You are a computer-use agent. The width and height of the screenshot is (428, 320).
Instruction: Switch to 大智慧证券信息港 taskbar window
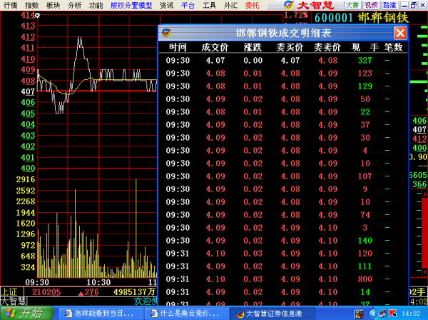click(x=272, y=314)
